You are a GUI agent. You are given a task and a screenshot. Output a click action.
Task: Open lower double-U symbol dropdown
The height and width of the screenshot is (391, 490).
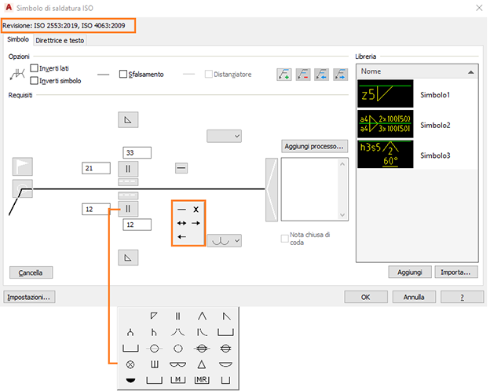224,241
